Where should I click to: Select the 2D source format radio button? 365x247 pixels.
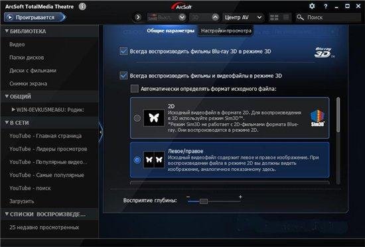click(137, 118)
